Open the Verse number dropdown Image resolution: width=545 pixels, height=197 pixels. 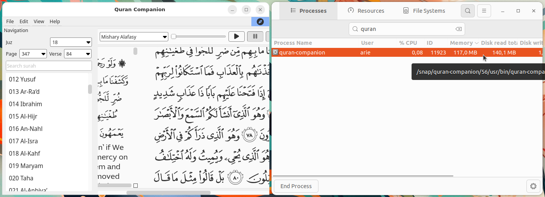pos(78,54)
